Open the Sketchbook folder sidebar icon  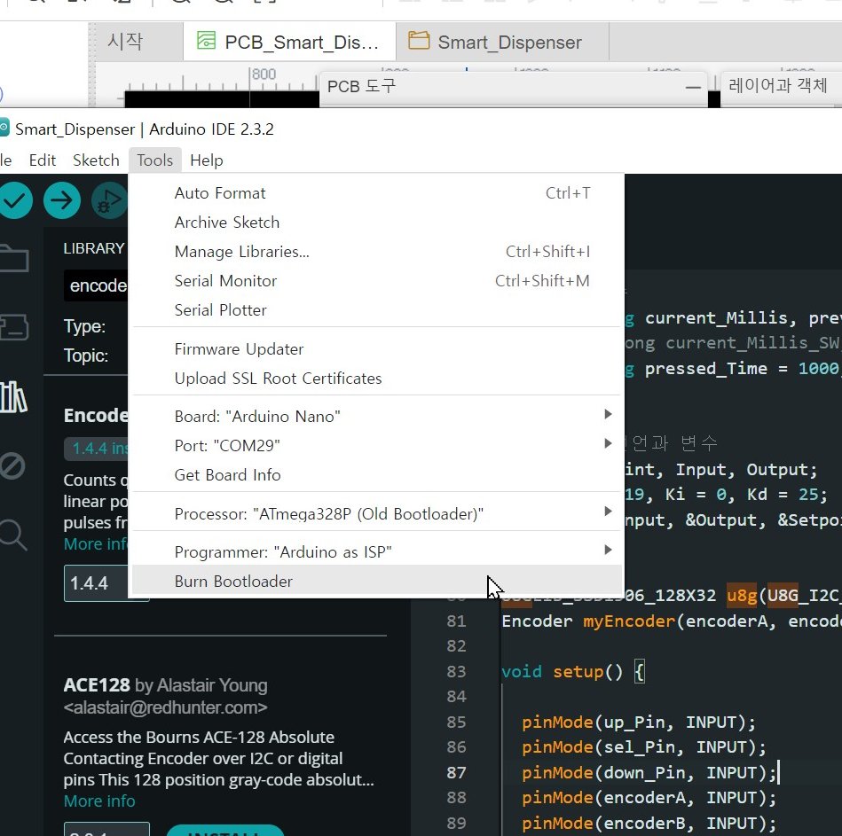click(13, 259)
